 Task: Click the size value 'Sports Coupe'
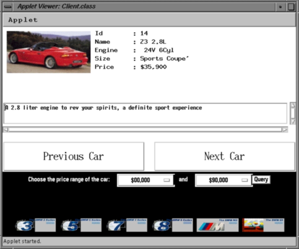click(x=164, y=58)
